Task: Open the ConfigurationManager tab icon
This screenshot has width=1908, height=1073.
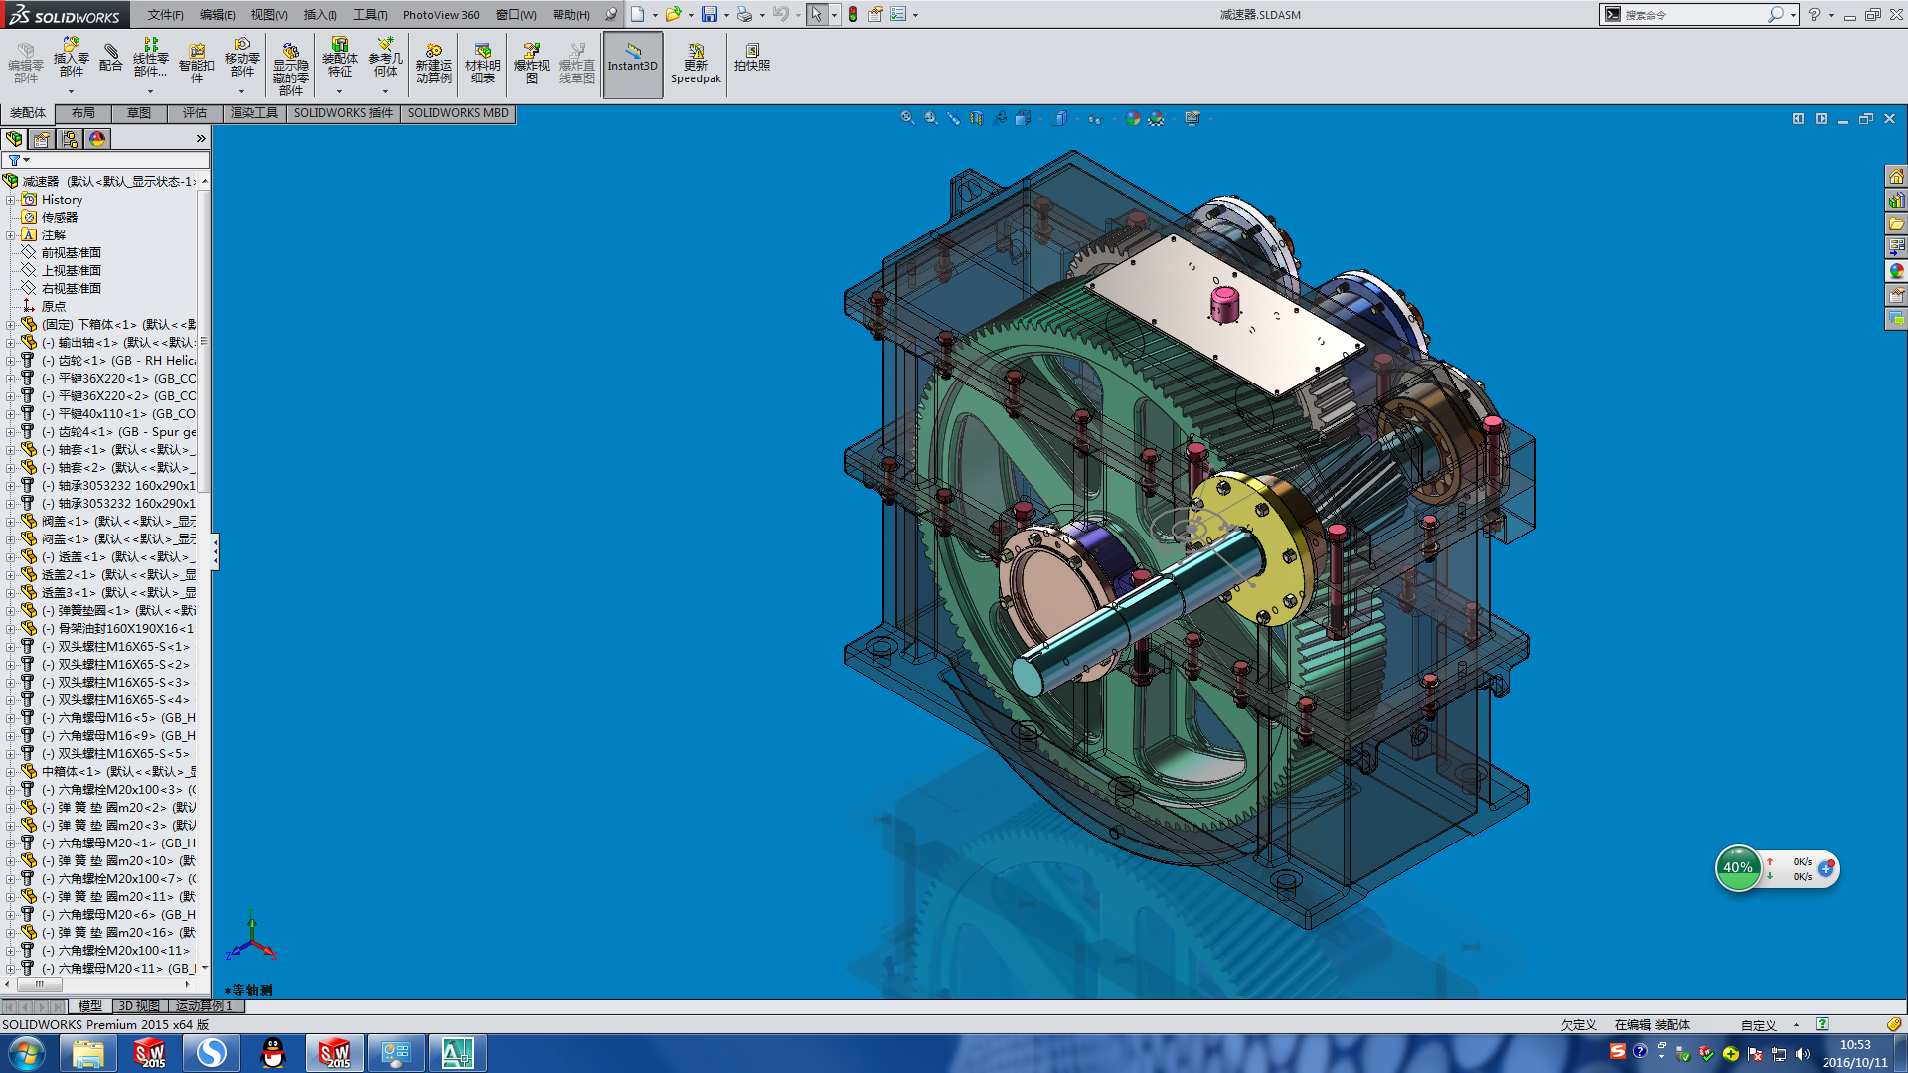Action: 70,139
